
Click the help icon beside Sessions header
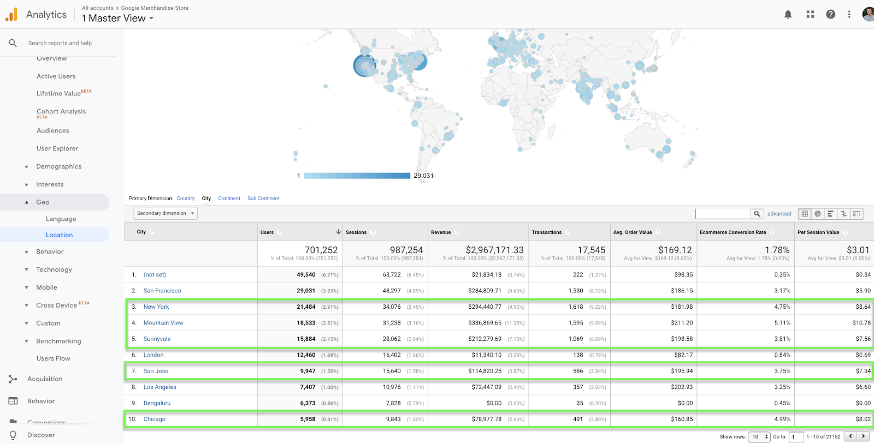coord(373,232)
